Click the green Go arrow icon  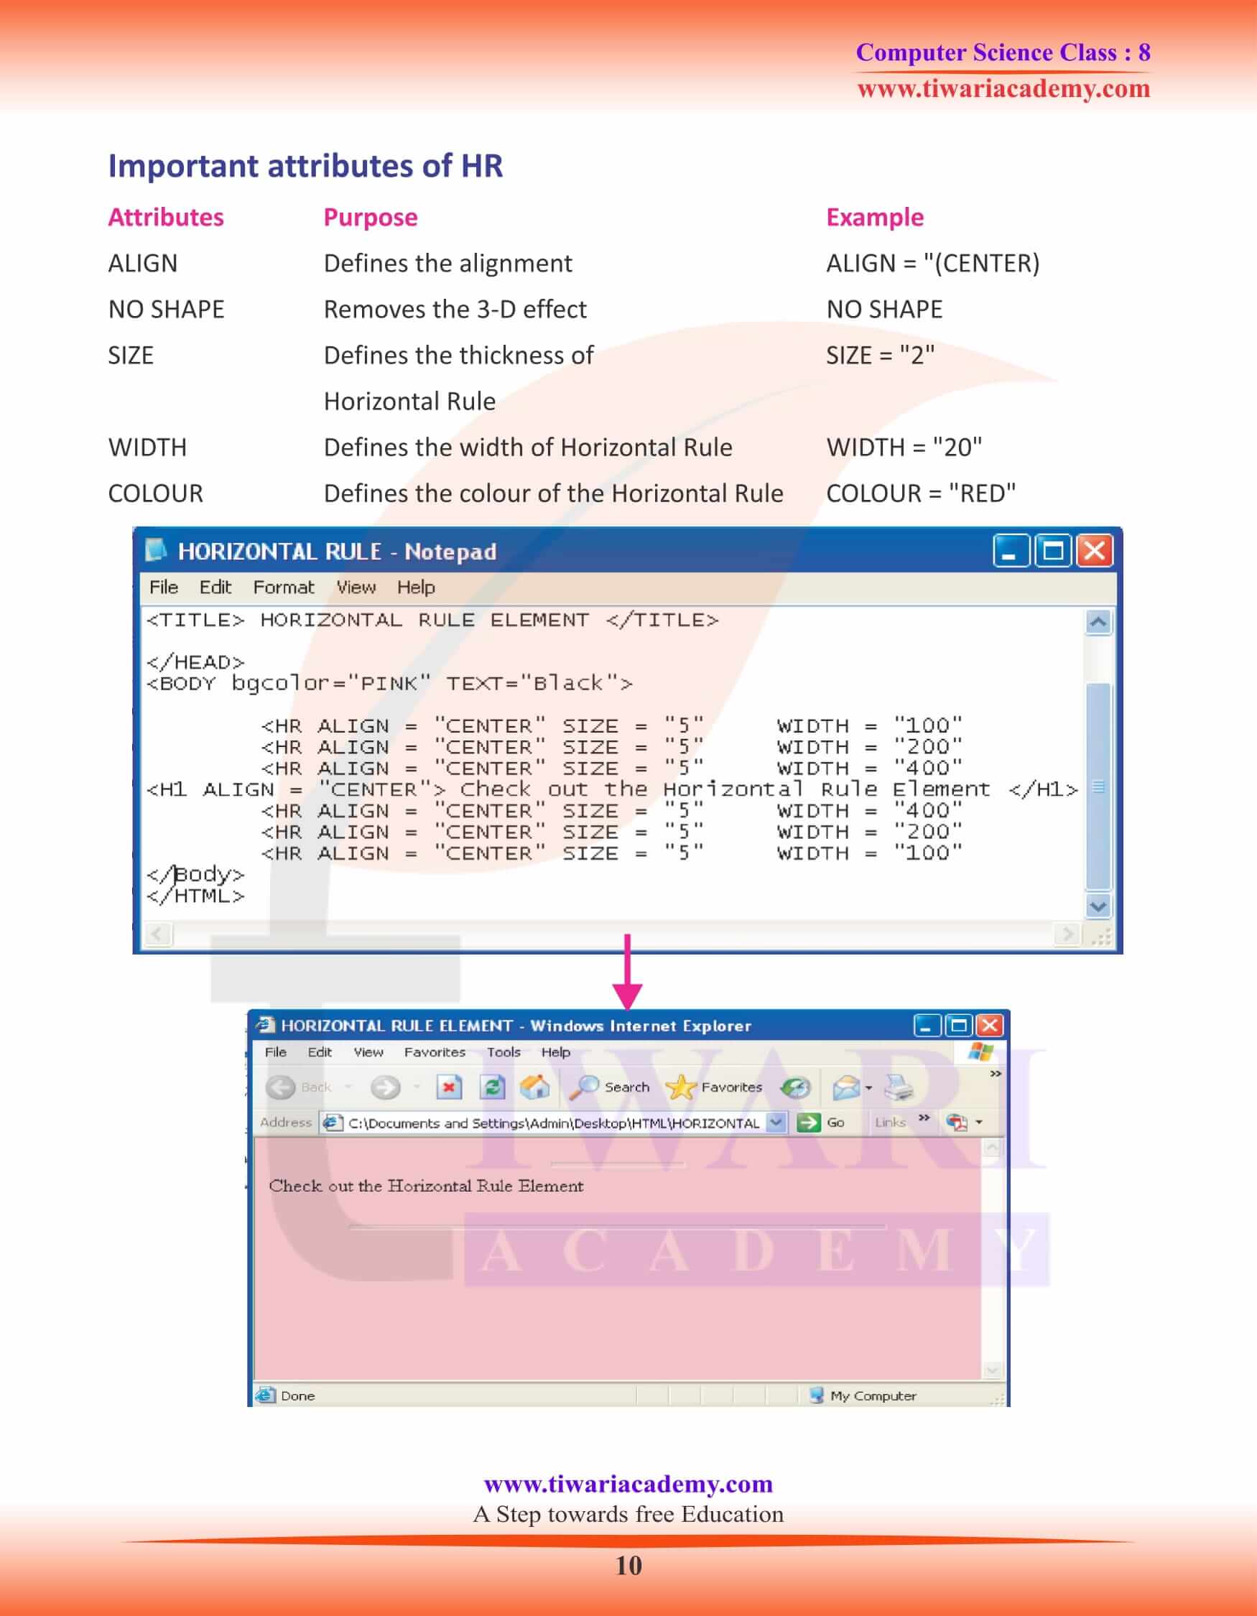click(809, 1123)
